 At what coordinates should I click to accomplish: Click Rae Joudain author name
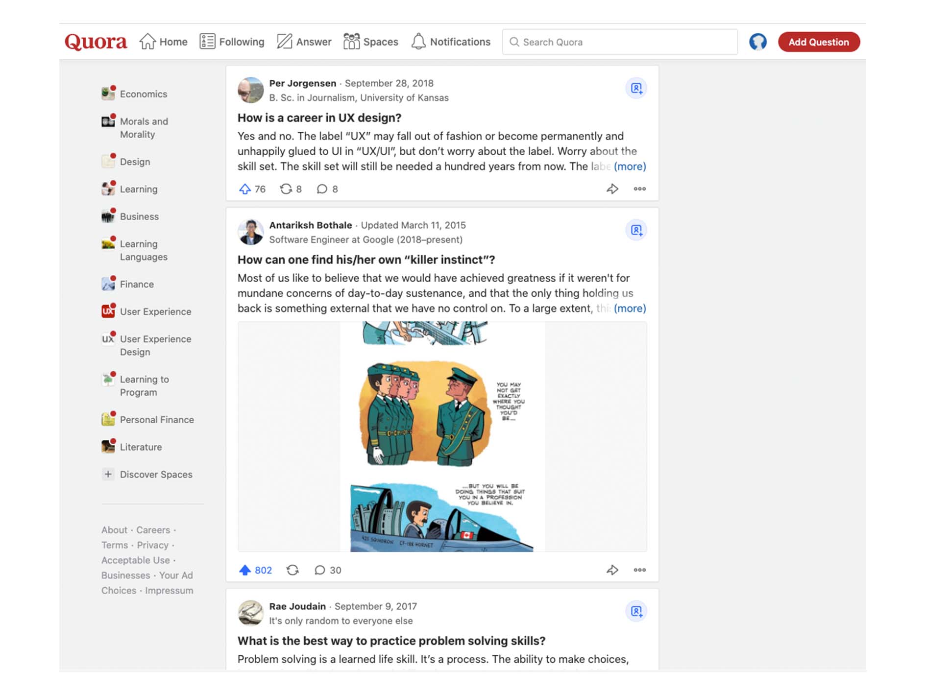[297, 606]
